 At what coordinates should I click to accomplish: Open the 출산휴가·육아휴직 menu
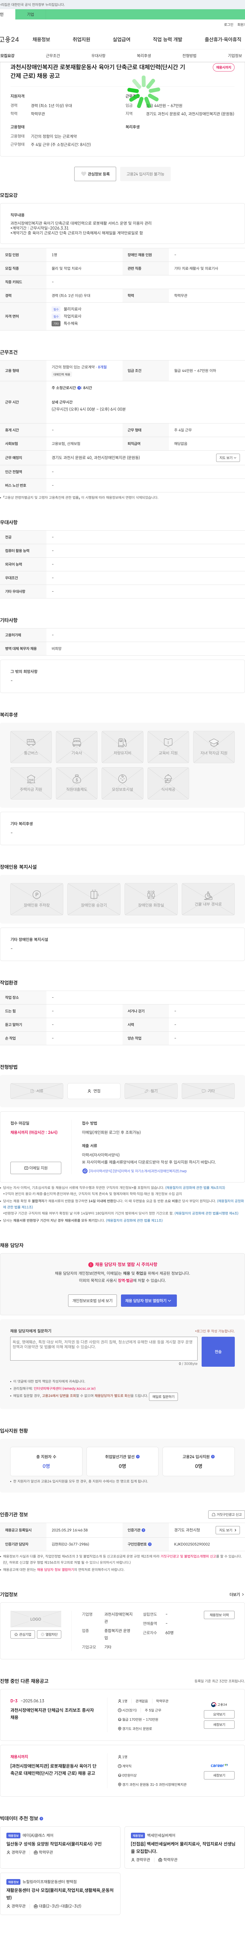click(x=223, y=39)
